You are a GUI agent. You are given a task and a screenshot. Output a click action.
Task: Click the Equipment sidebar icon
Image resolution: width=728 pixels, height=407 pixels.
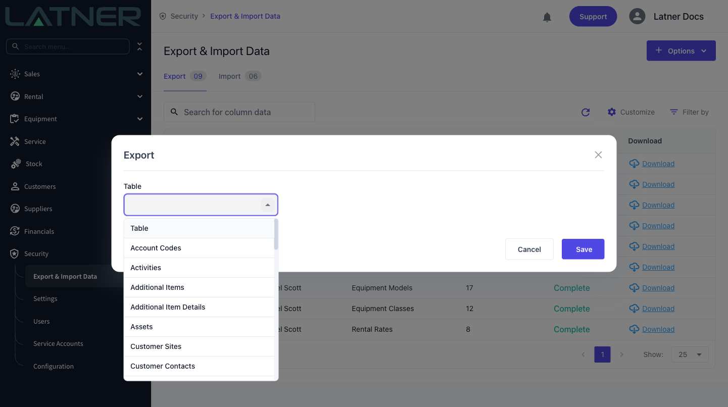15,119
